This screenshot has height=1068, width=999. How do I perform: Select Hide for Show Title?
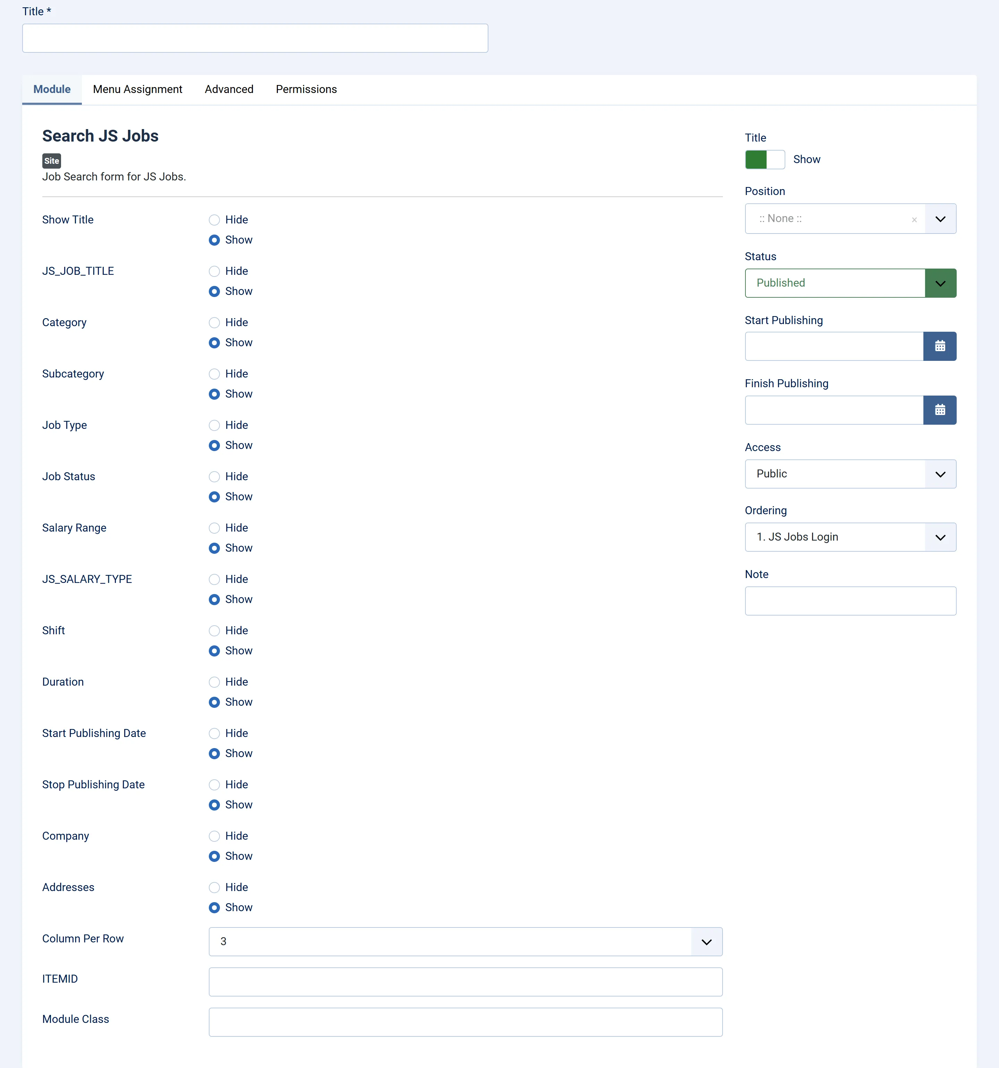tap(214, 220)
